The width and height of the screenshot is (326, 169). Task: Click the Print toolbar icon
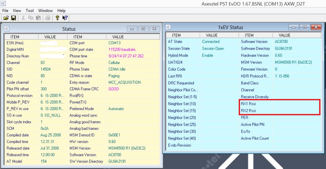[48, 18]
